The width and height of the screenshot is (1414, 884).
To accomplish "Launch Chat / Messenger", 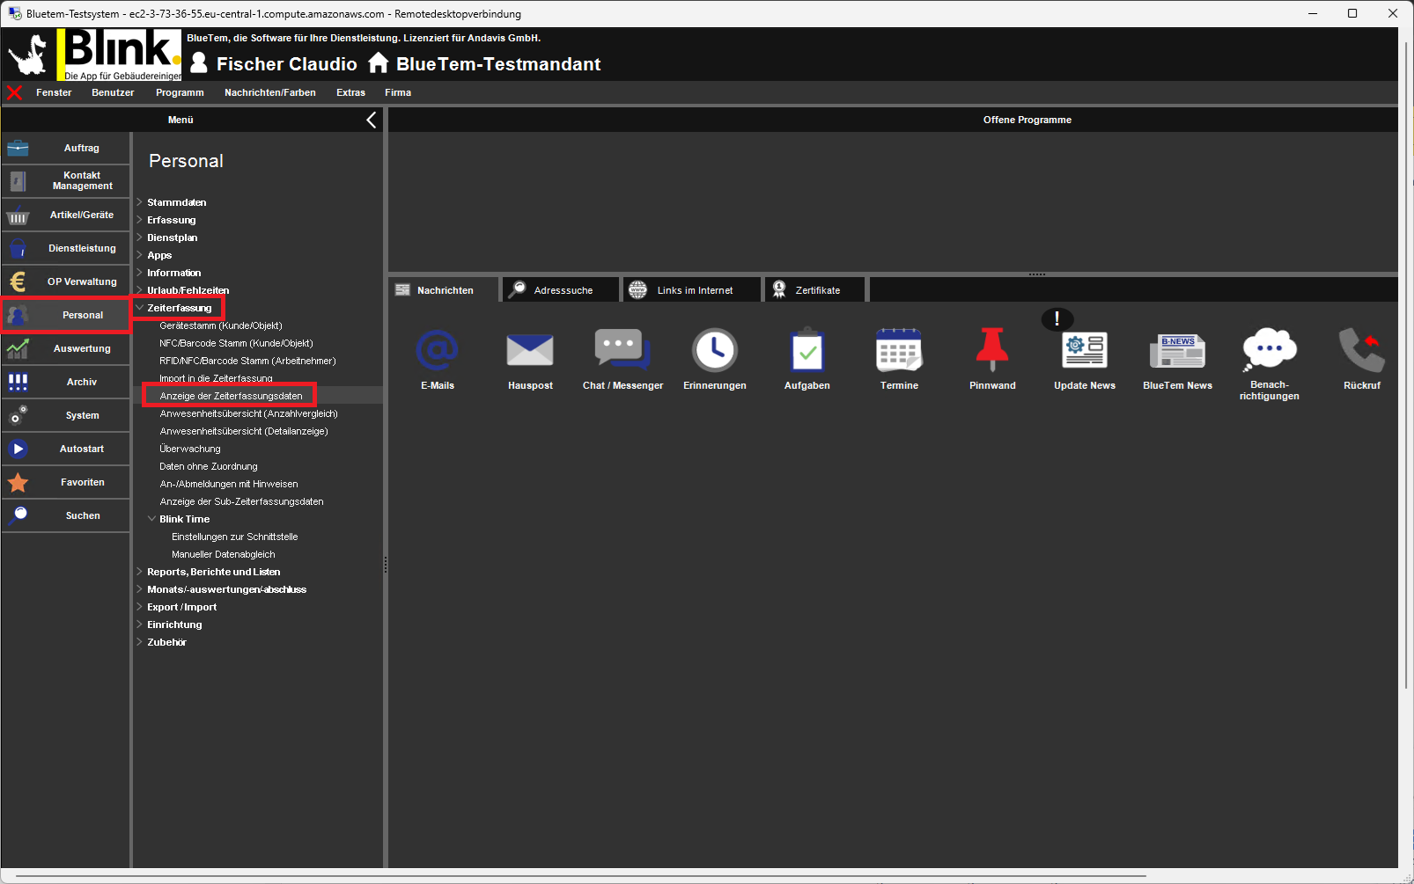I will [622, 351].
